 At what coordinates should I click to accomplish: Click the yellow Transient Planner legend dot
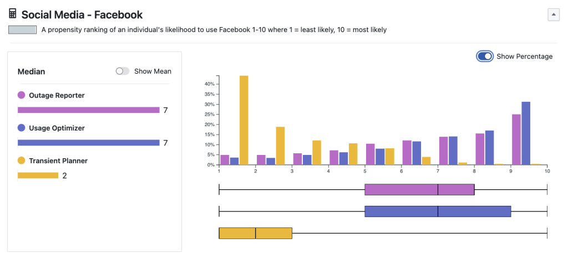coord(22,160)
